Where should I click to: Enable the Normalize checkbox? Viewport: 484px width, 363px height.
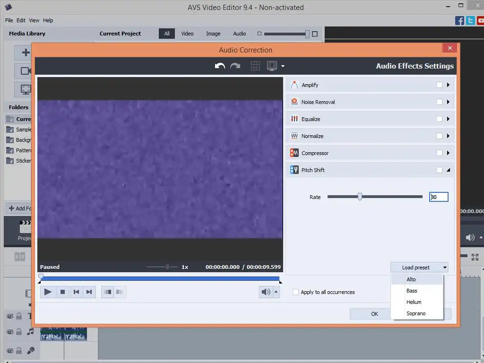point(439,136)
